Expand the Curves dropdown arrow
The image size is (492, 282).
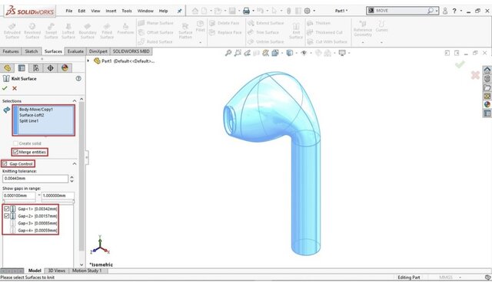[381, 42]
